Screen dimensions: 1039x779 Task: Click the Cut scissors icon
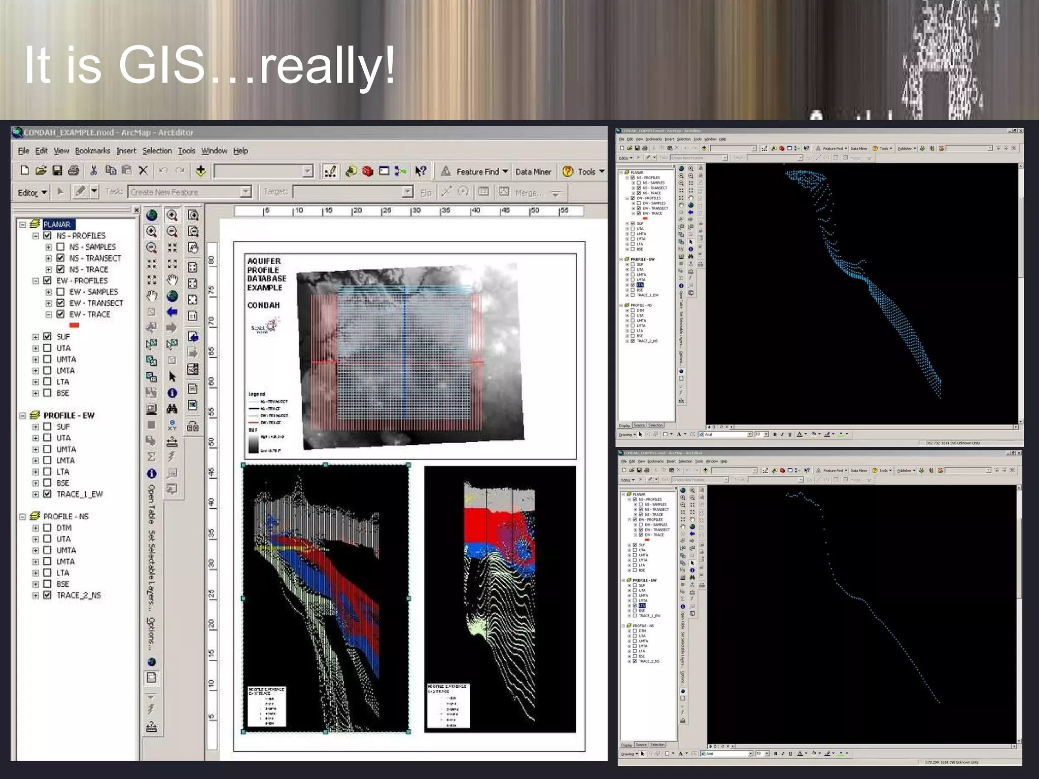94,171
